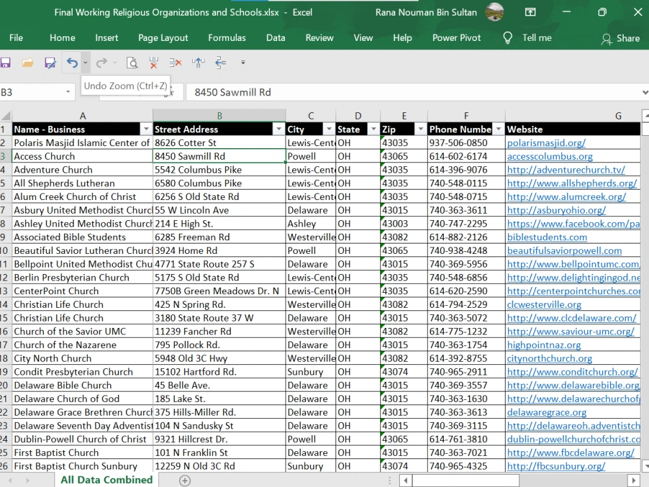Click horizontal scrollbar right arrow
Screen dimensions: 649x487
click(633, 481)
